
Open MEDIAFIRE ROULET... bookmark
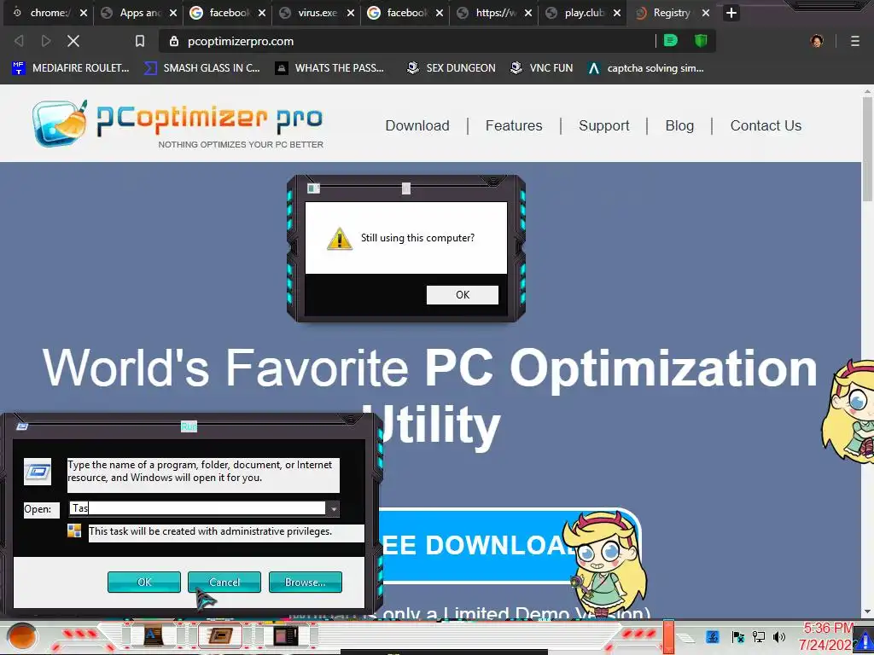tap(70, 68)
